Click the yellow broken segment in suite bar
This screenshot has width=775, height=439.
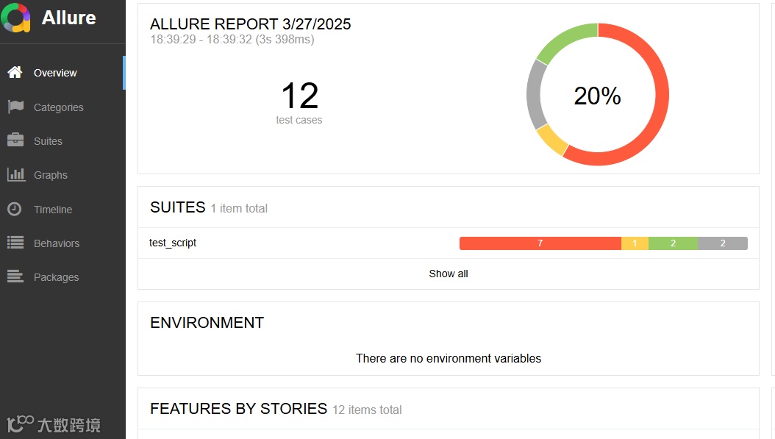(635, 243)
